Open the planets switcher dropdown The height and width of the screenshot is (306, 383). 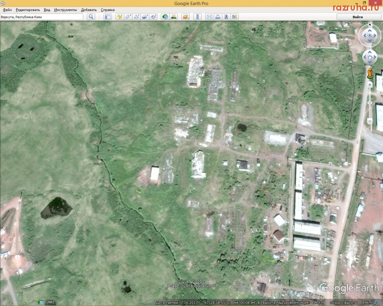coord(186,17)
